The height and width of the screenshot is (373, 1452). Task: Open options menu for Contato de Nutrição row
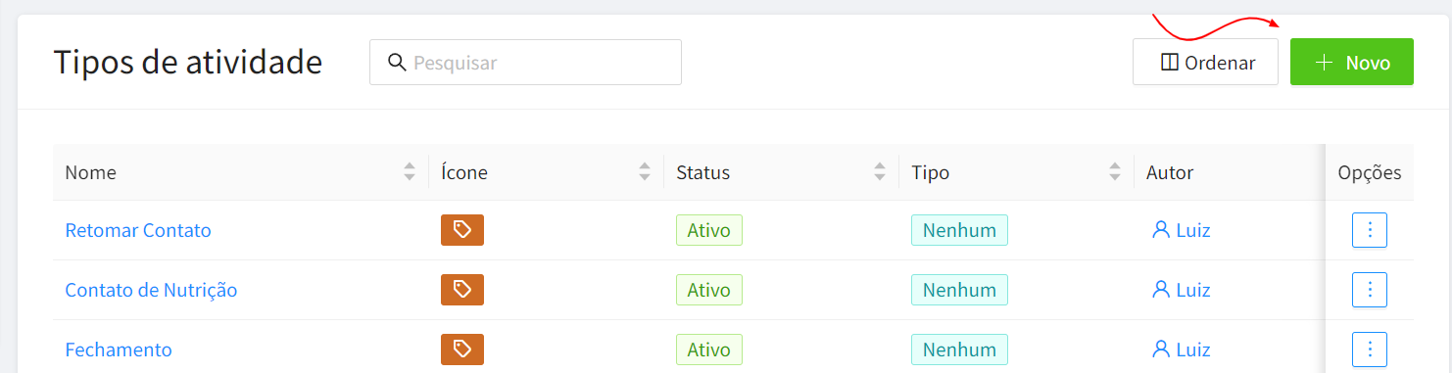point(1370,290)
